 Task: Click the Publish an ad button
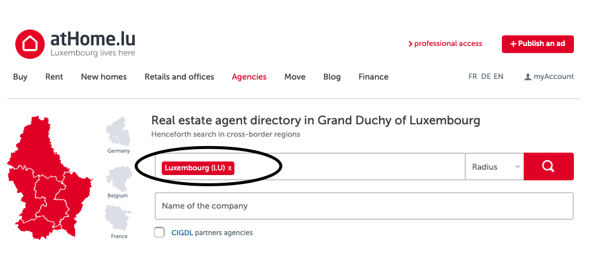pos(537,44)
